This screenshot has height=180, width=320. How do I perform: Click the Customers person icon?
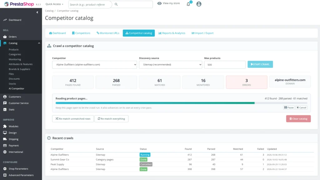(x=5, y=97)
